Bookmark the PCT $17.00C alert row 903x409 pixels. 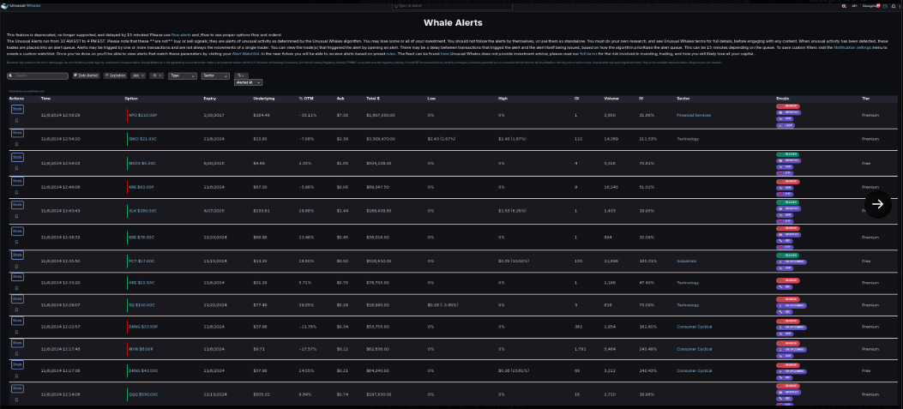[x=16, y=266]
